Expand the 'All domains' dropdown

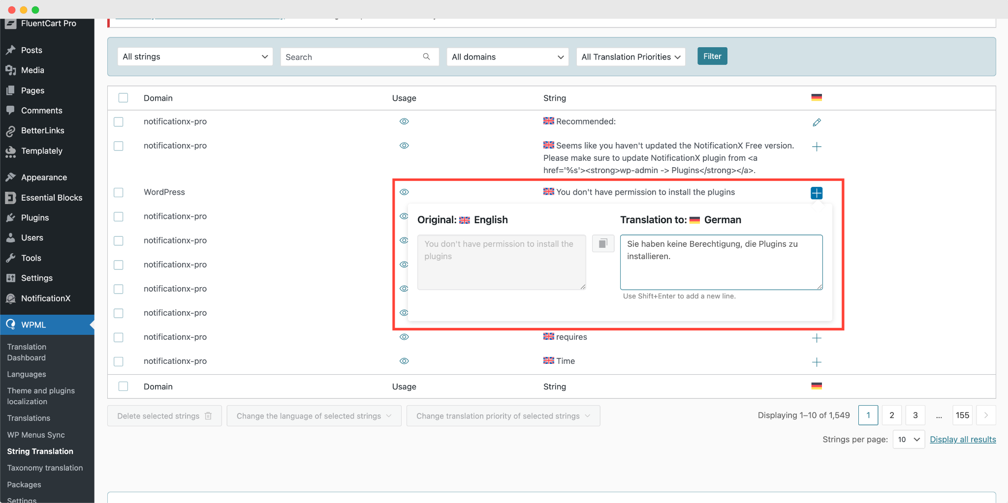tap(507, 57)
